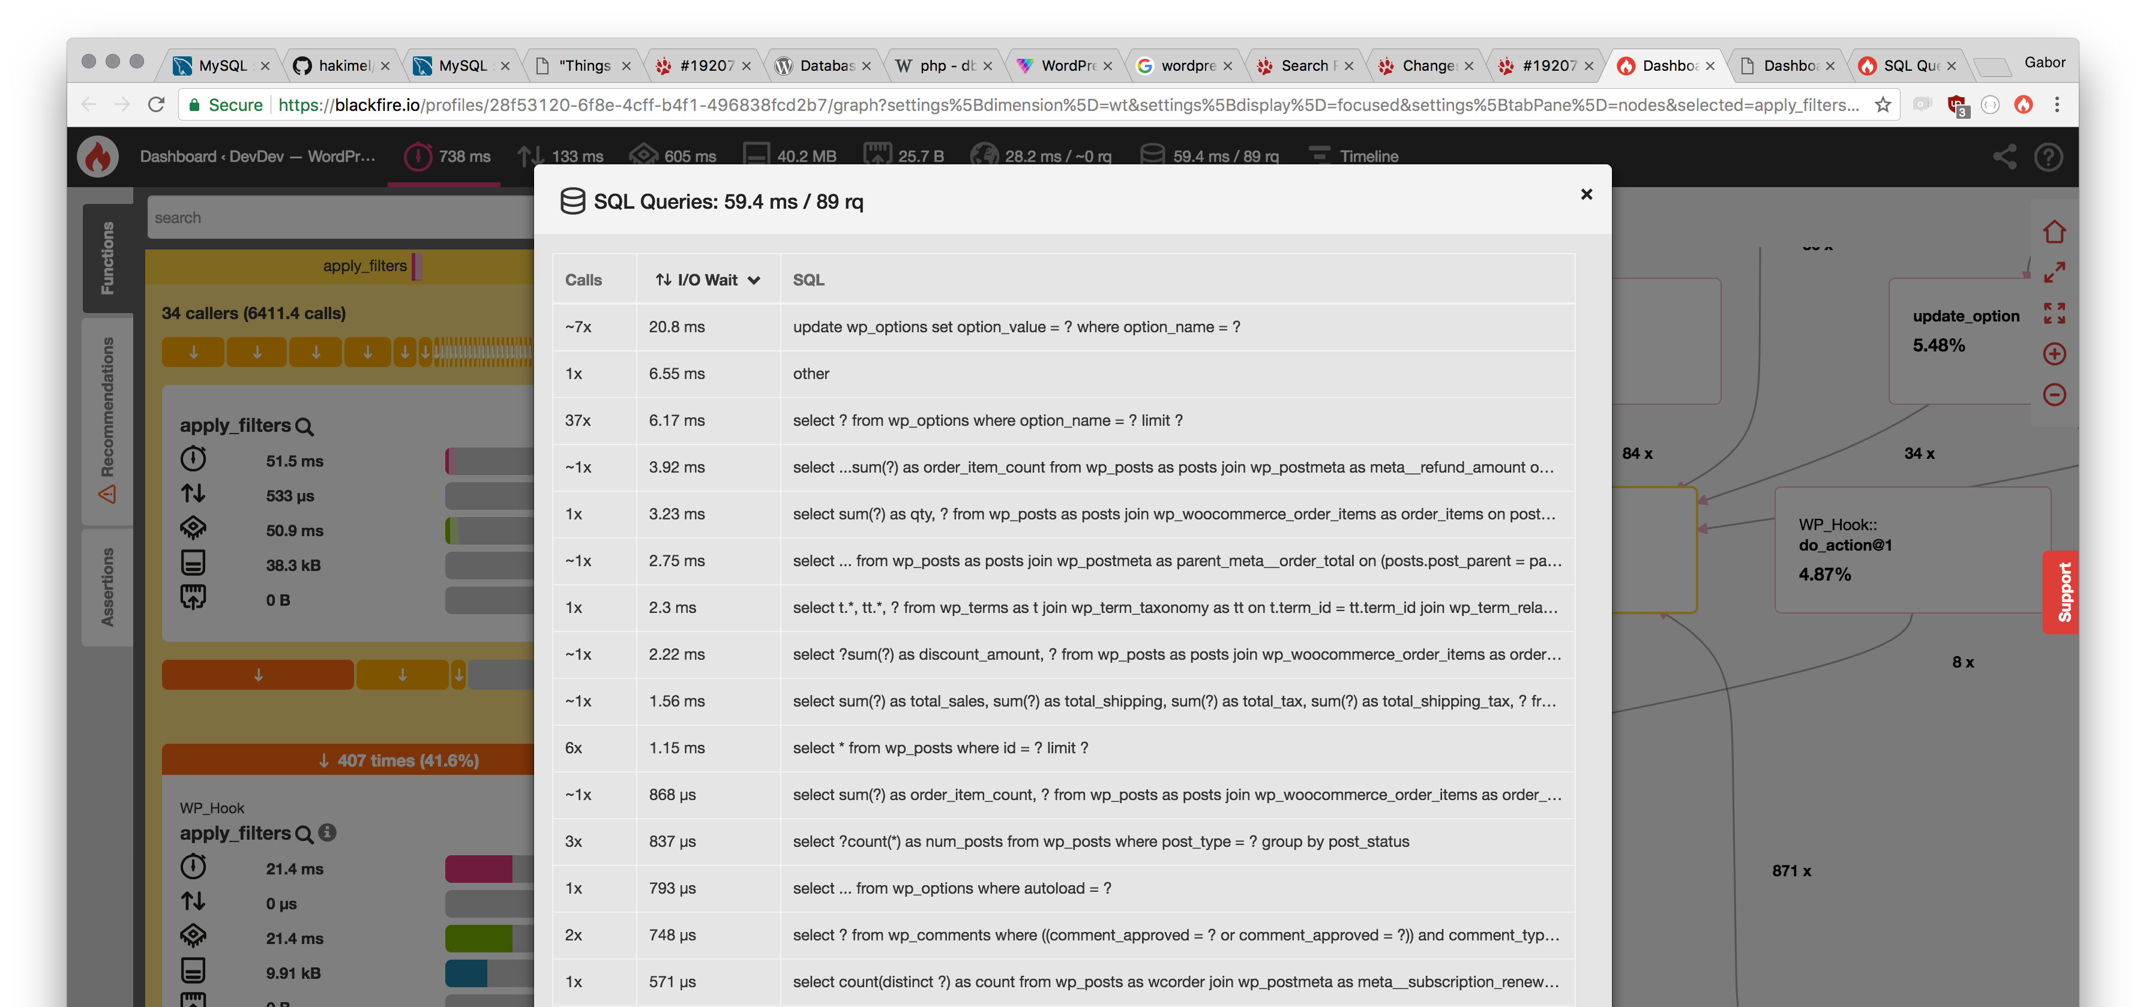Viewport: 2146px width, 1007px height.
Task: Bookmark this page with the star icon
Action: (1883, 105)
